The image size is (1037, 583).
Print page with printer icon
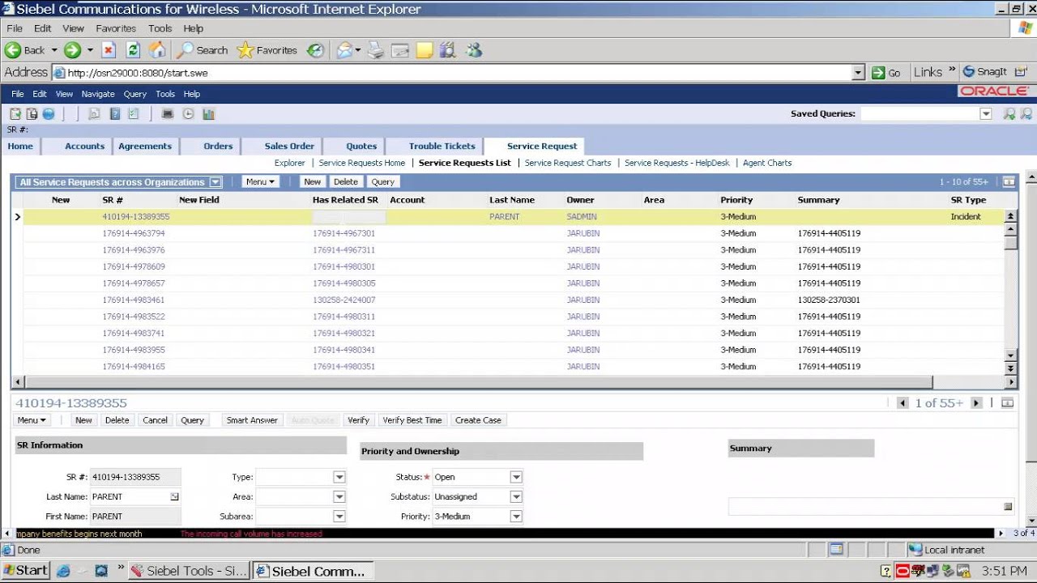375,50
